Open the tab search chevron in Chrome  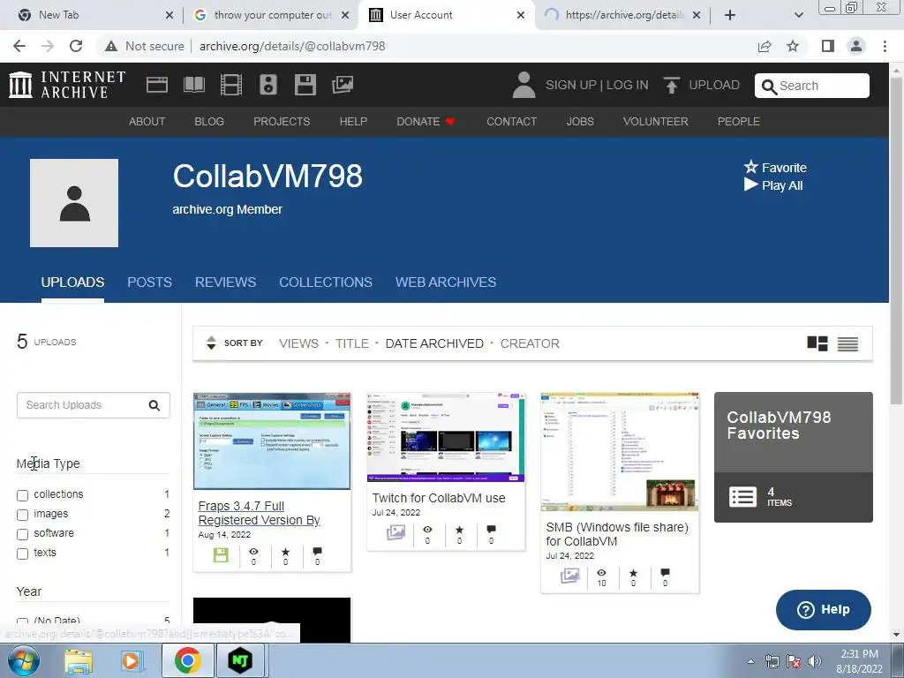coord(798,15)
